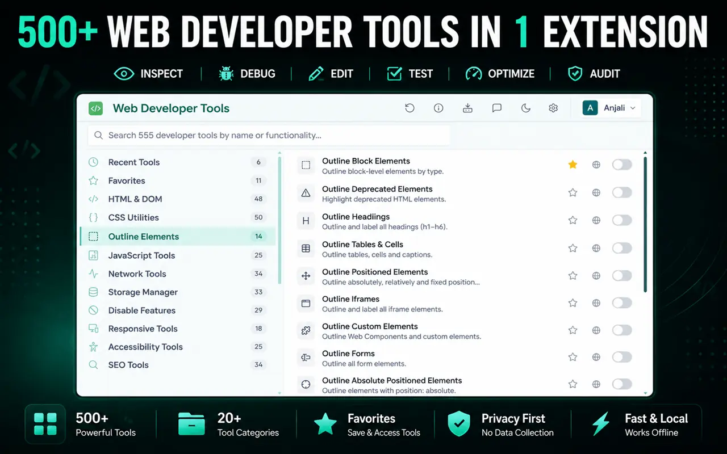This screenshot has height=454, width=727.
Task: Unstar the Outline Block Elements favorite star
Action: tap(573, 165)
